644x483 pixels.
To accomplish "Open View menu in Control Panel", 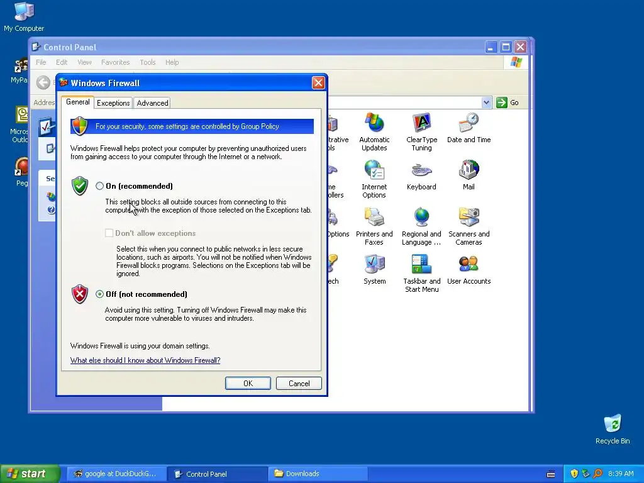I will [84, 62].
